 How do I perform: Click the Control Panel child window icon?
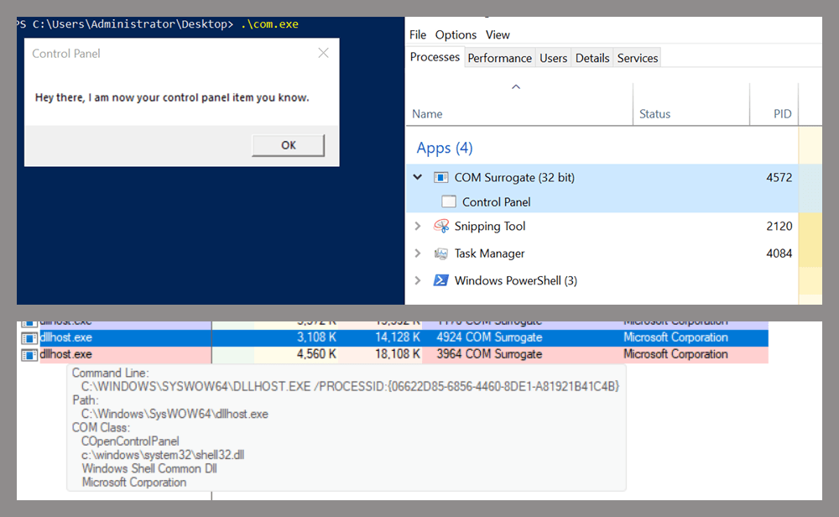[x=449, y=202]
